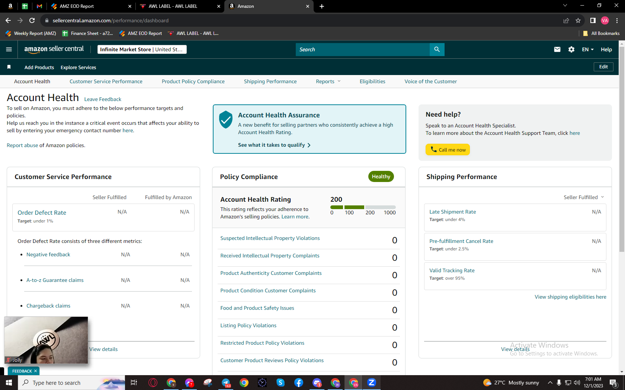Open Facebook from the taskbar
Screen dimensions: 625x390
(299, 383)
